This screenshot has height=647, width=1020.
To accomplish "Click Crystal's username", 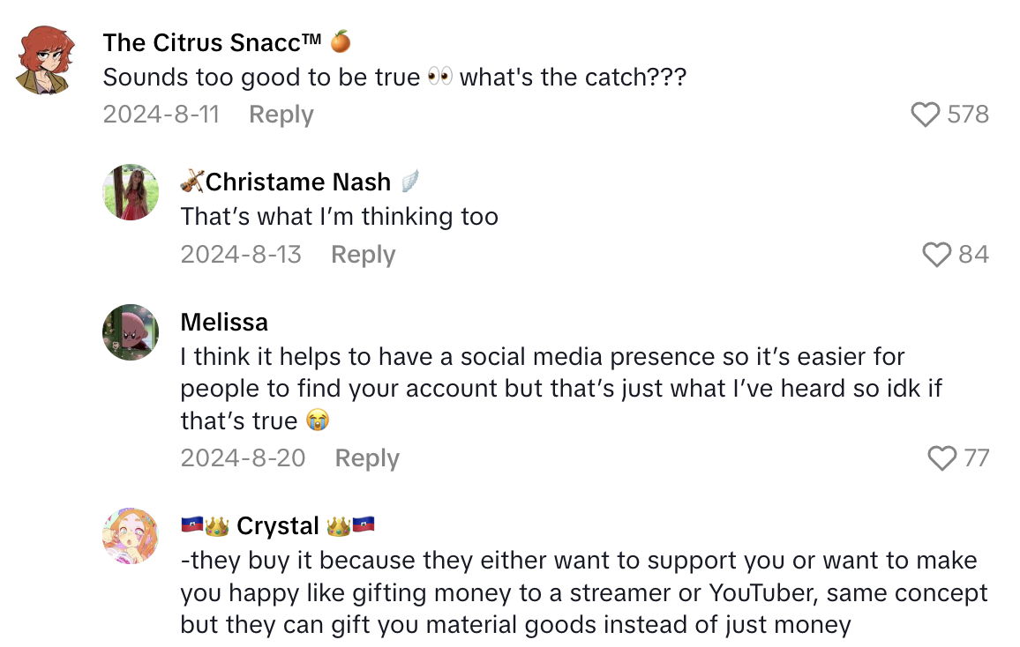I will [x=277, y=525].
